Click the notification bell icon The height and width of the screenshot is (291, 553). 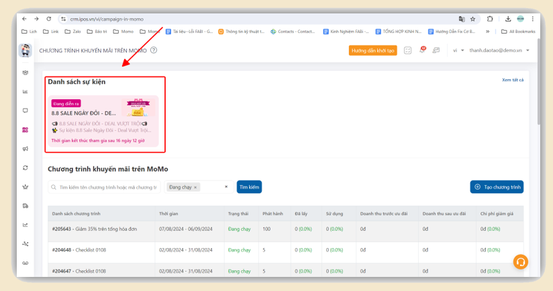pos(422,50)
